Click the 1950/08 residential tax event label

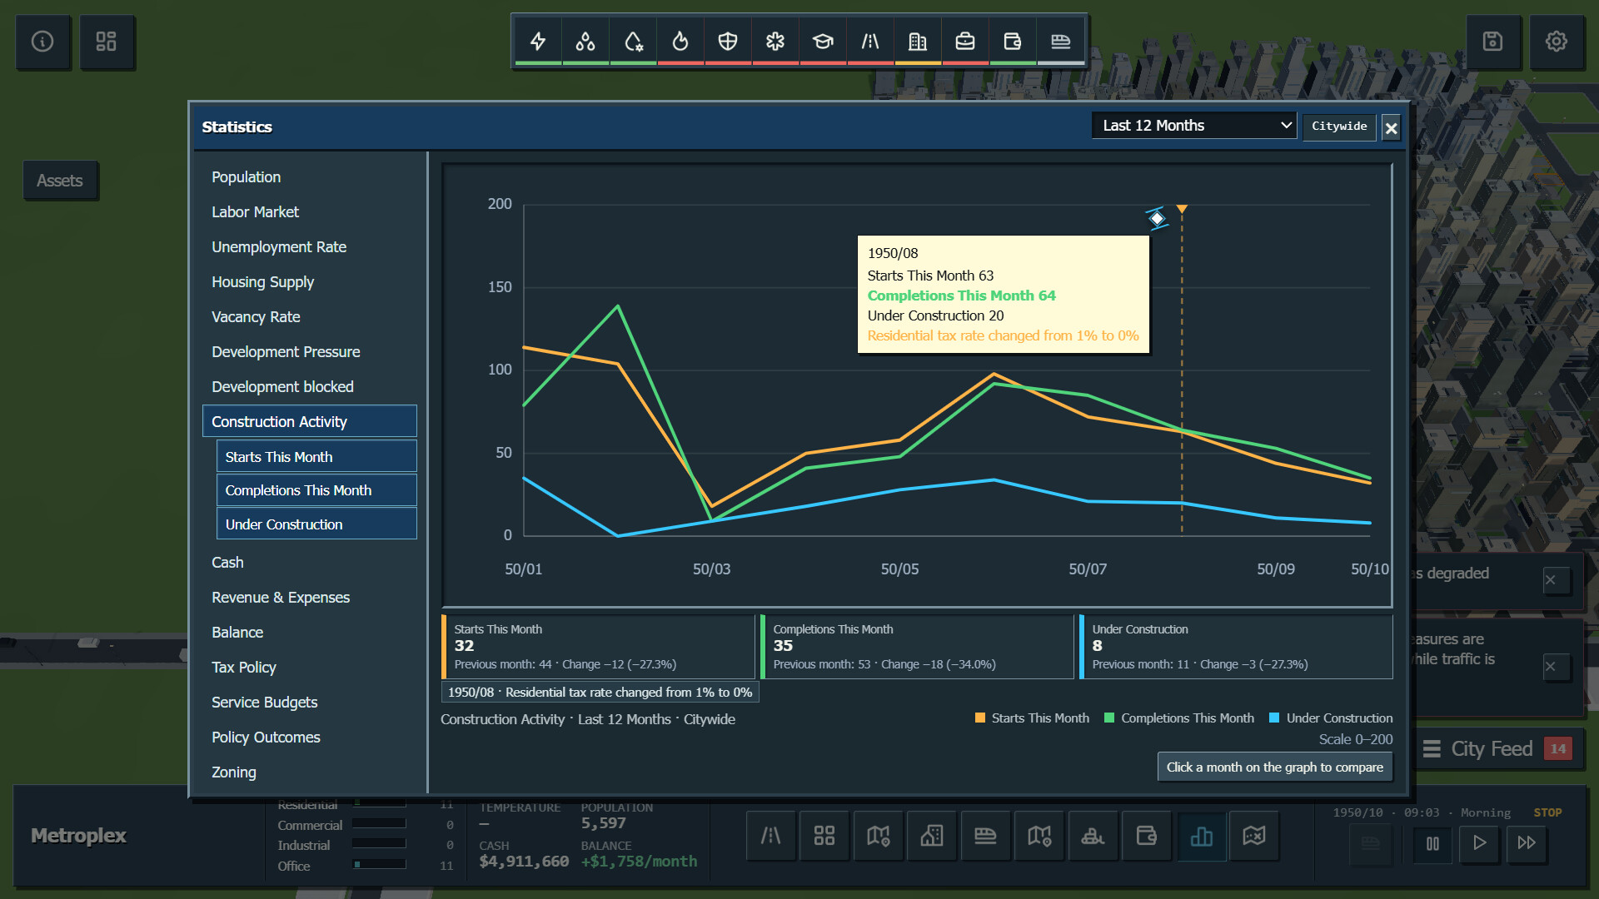[x=600, y=693]
